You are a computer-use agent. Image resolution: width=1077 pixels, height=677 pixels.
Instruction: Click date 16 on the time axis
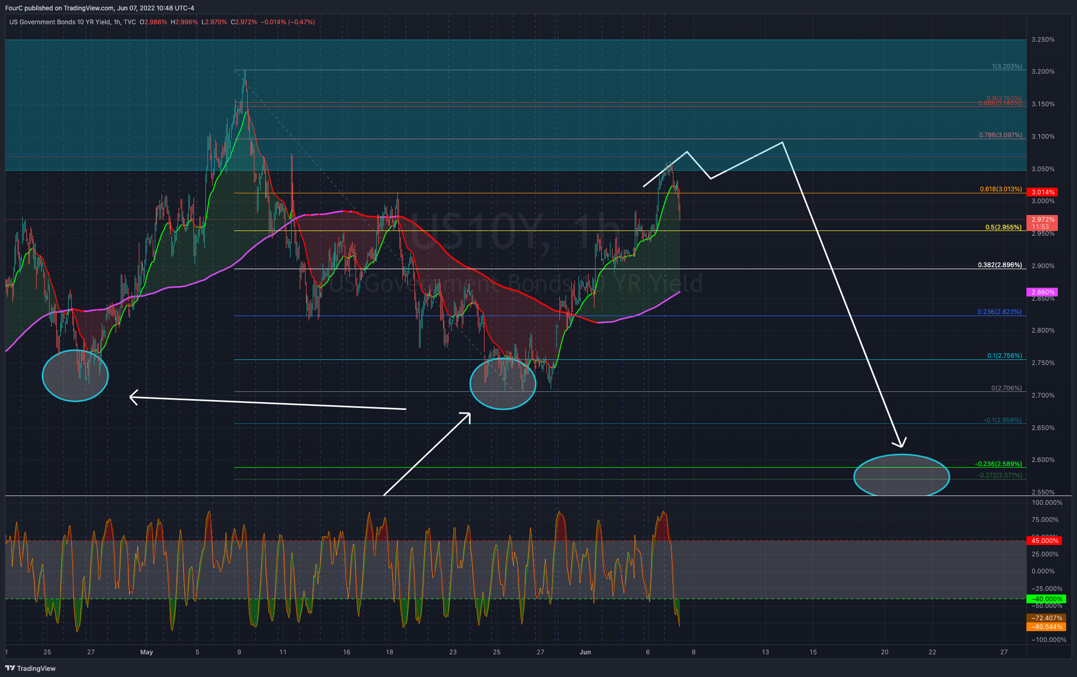[346, 652]
